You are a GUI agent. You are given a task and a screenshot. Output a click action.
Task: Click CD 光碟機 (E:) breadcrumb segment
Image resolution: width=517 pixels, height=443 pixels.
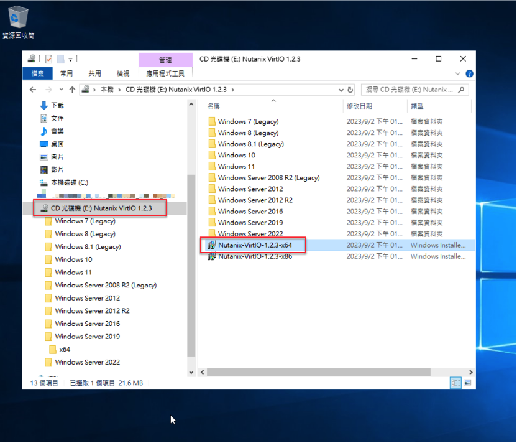coord(176,90)
